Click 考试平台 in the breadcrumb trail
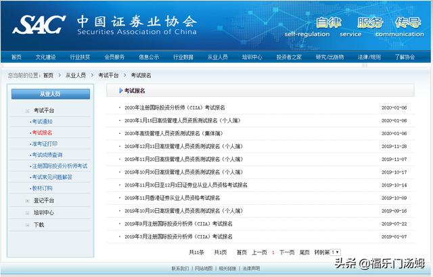Screen dimensions: 433x277 (108, 75)
